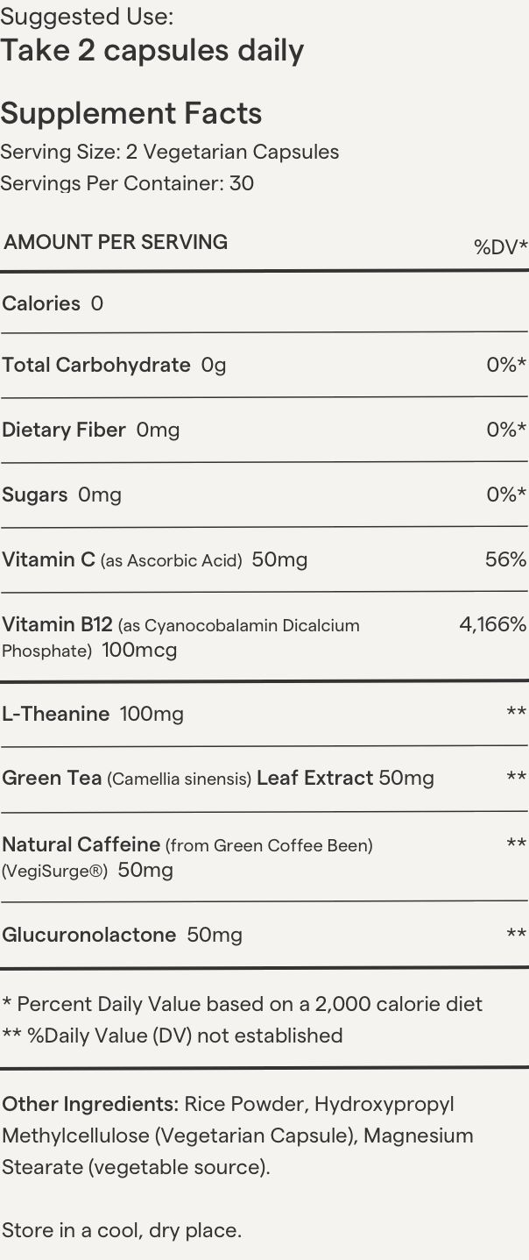Screen dimensions: 529x1260
Task: Click the Vitamin C ingredient name
Action: (48, 559)
